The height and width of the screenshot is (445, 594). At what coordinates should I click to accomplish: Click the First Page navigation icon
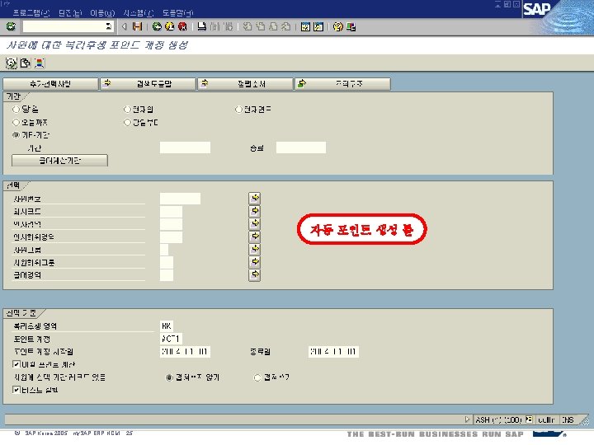(x=247, y=26)
